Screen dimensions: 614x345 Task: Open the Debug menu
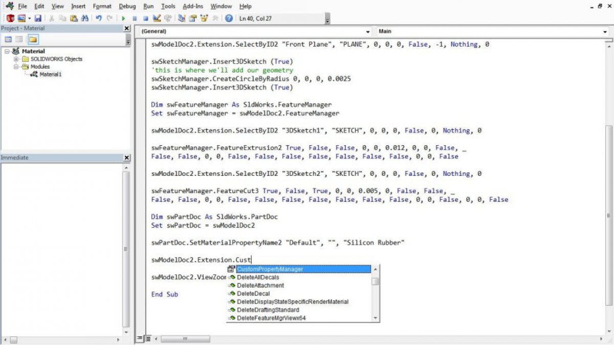pos(127,6)
